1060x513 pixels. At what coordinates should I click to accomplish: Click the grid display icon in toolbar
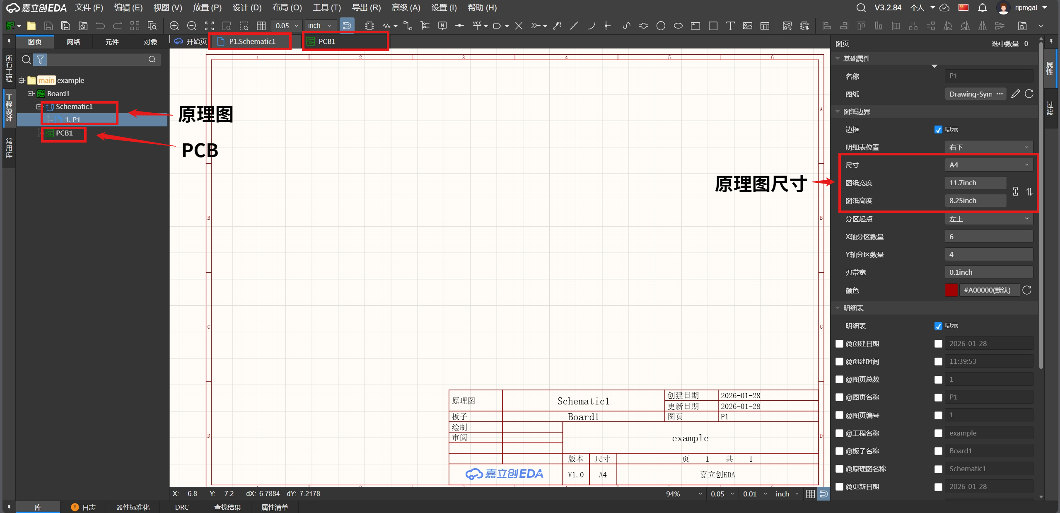click(x=261, y=26)
